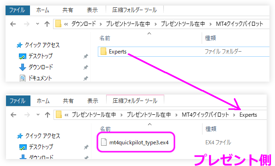Viewport: 275px width, 166px height.
Task: Expand chevron after ダウンロード in upper path
Action: (101, 24)
